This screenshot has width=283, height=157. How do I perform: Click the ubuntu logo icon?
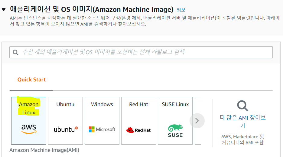click(x=66, y=129)
